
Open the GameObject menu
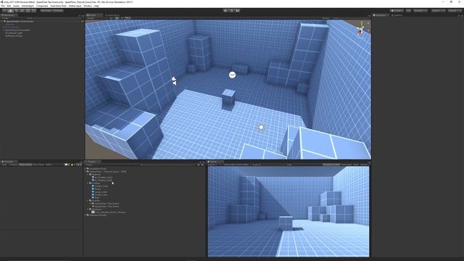pyautogui.click(x=28, y=6)
